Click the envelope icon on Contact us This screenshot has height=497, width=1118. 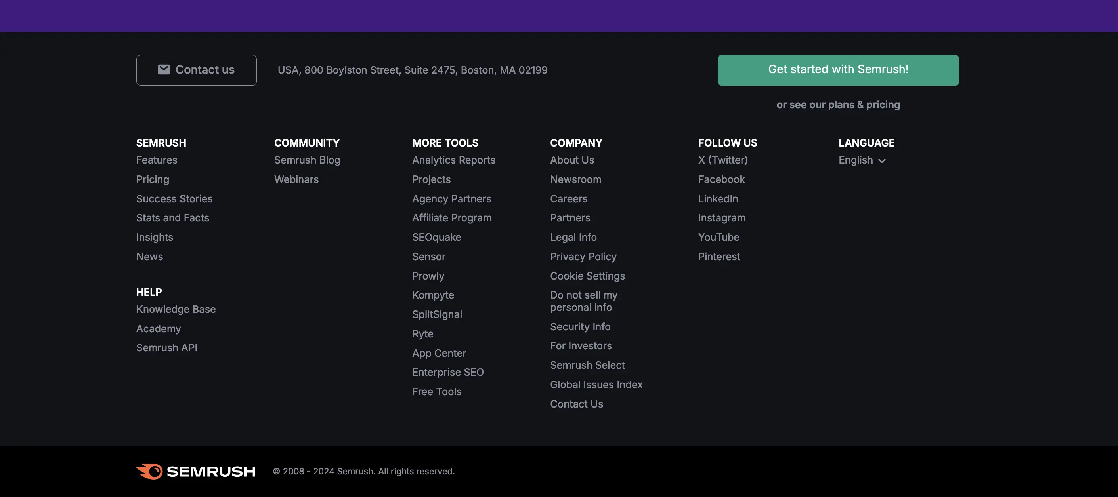point(164,69)
